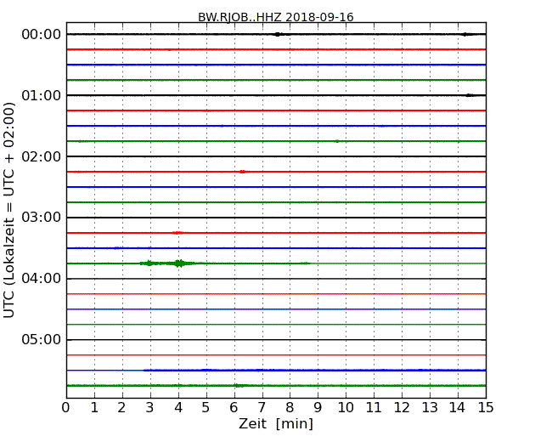Viewport: 552px width, 442px height.
Task: Click the x-axis tick label 12
Action: pyautogui.click(x=402, y=408)
